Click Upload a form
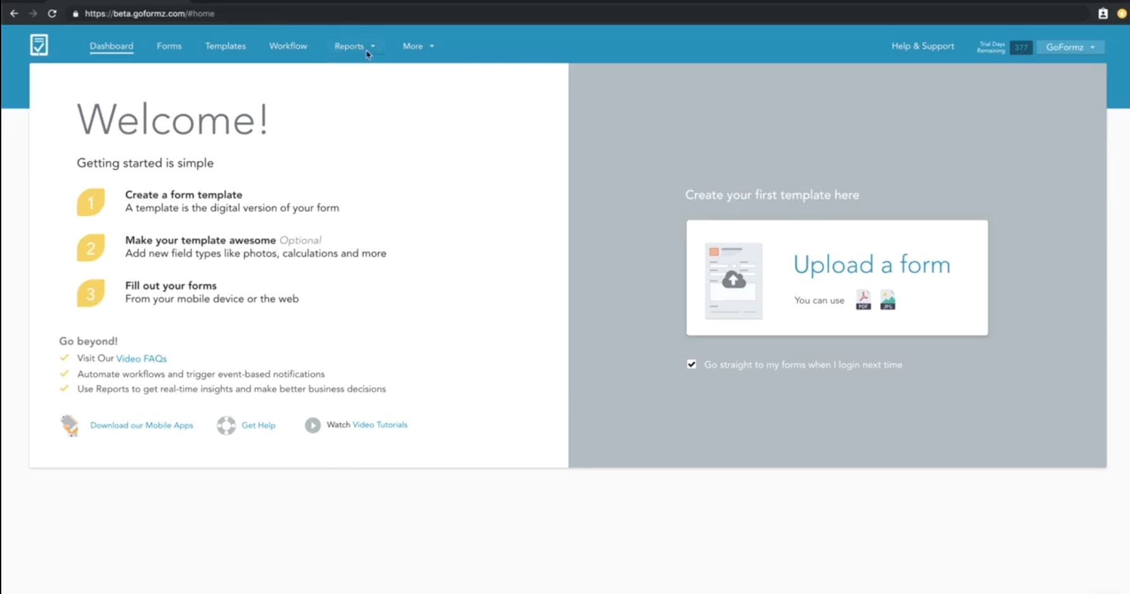 click(872, 264)
